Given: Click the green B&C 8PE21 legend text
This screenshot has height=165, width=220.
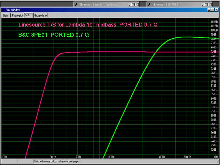Looking at the screenshot, I should tap(53, 35).
